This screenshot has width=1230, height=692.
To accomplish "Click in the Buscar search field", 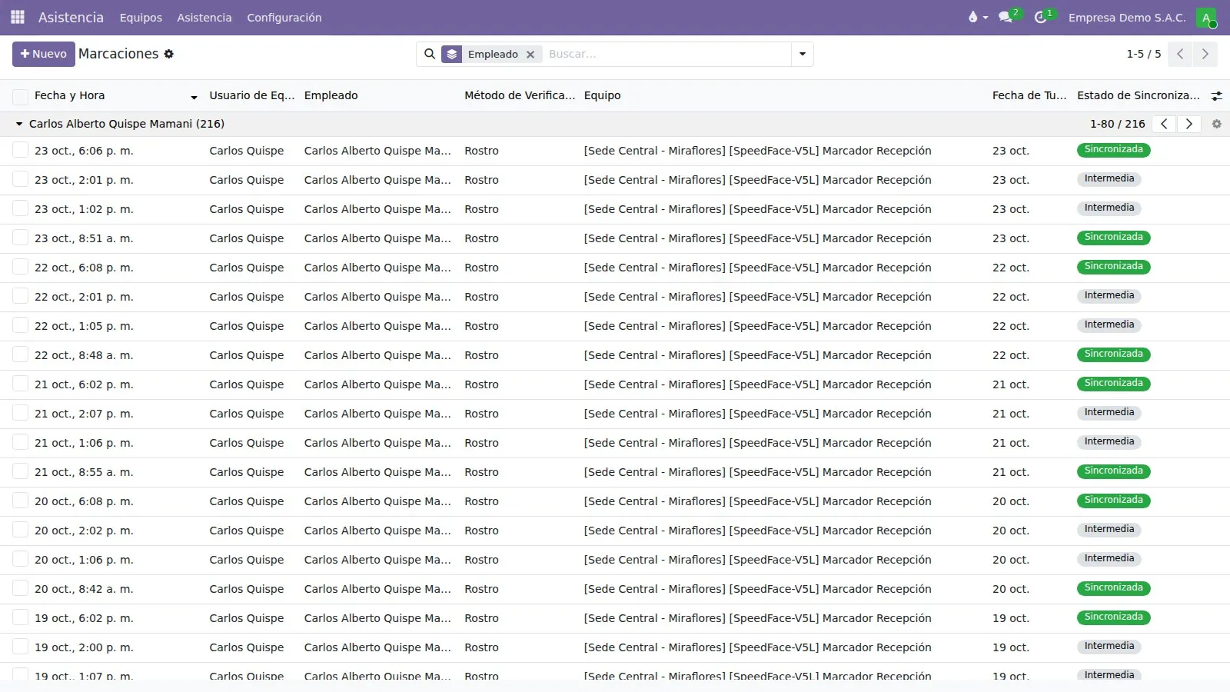I will click(x=667, y=54).
